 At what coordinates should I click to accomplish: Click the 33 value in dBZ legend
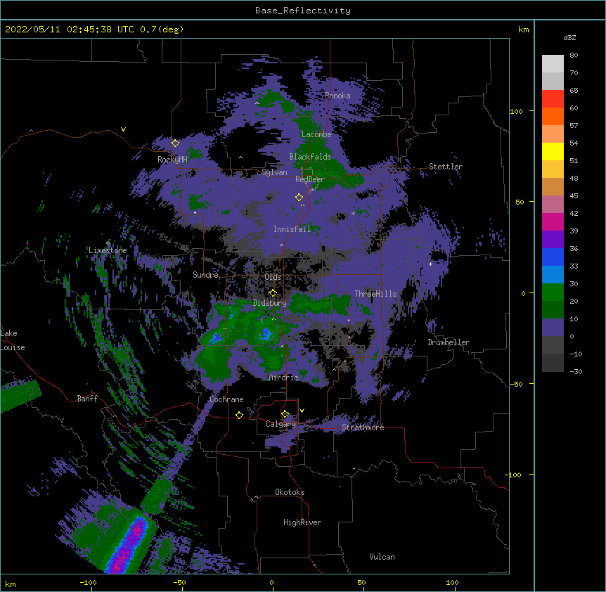click(574, 266)
